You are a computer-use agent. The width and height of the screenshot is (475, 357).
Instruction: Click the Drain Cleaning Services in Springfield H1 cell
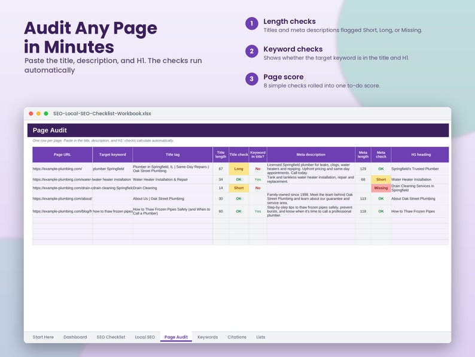(420, 188)
